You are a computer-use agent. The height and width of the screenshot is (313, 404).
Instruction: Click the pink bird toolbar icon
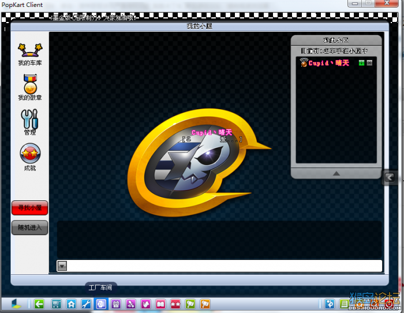coord(145,304)
